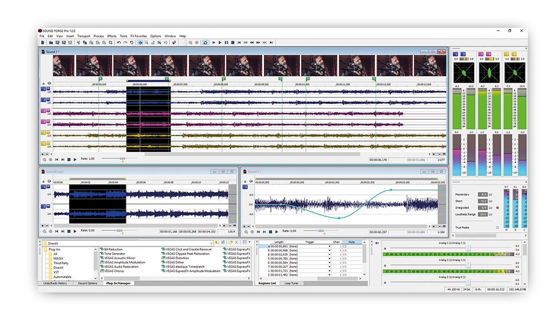Open the FX Favorites menu
The image size is (558, 319).
[x=138, y=36]
